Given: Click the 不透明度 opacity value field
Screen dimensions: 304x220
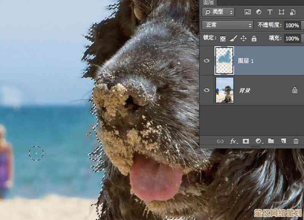Looking at the screenshot, I should [292, 25].
